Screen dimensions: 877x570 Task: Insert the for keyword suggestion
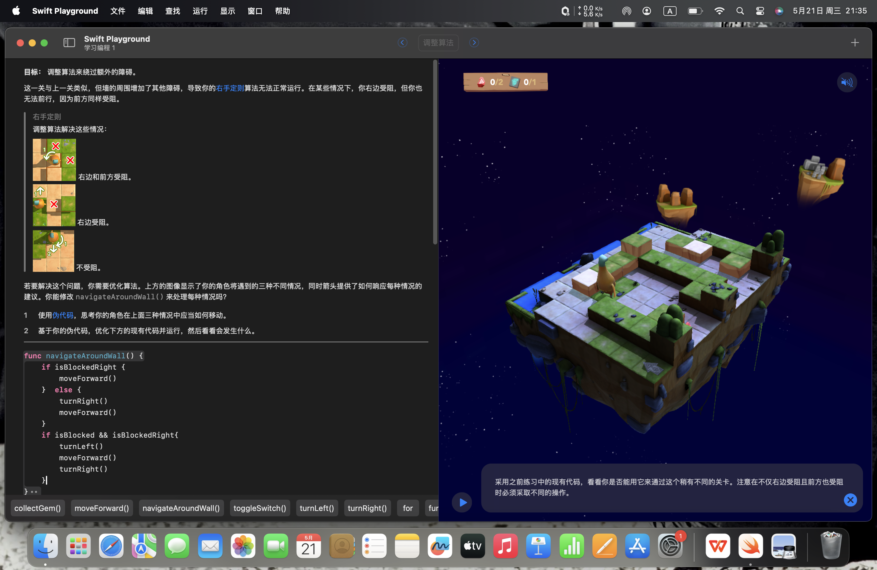click(x=408, y=508)
